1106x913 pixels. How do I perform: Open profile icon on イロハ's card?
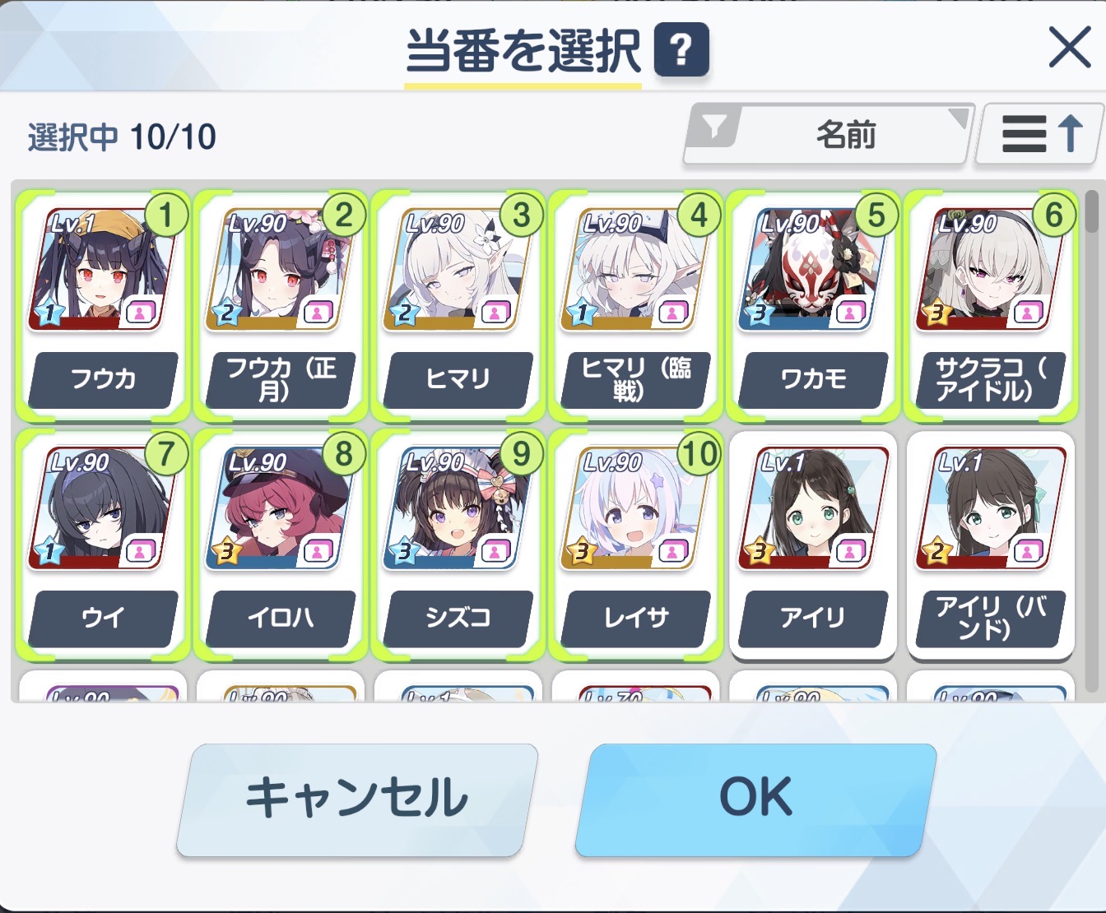(318, 551)
